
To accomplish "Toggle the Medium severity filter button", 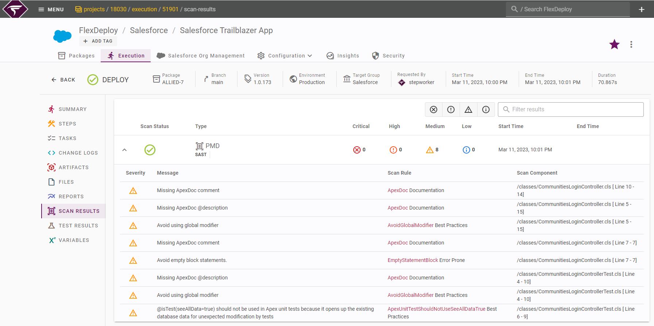I will coord(468,110).
